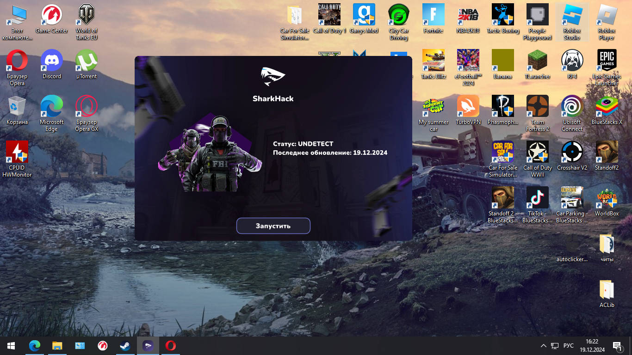Viewport: 632px width, 355px height.
Task: Select Car For Sale Simulator folder icon
Action: pos(295,22)
